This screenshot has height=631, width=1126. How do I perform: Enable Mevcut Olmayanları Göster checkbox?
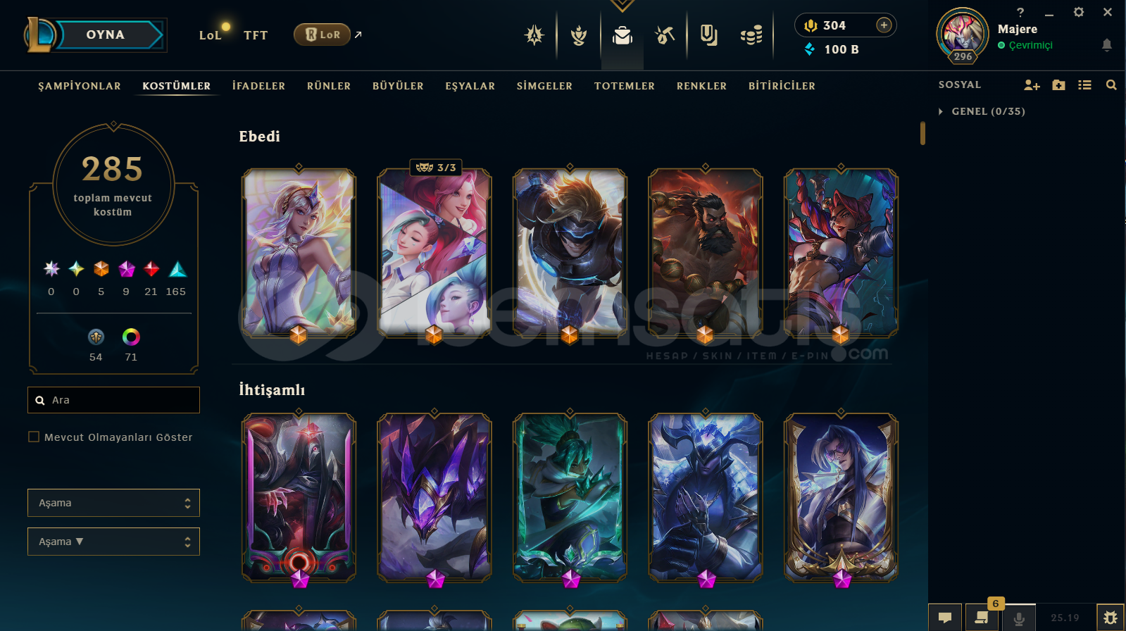pos(34,437)
